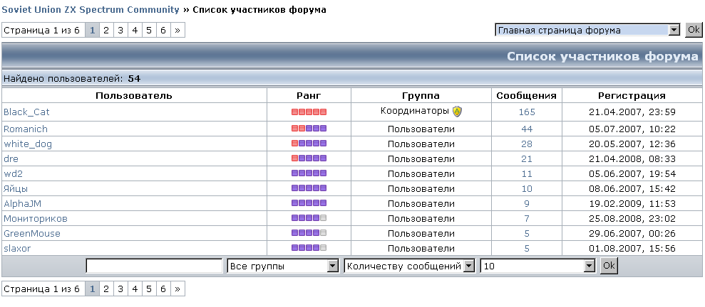
Task: Open page 2 in the top pagination
Action: click(x=106, y=30)
